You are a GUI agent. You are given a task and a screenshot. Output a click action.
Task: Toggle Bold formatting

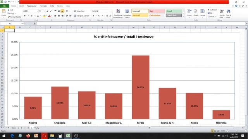pos(25,16)
